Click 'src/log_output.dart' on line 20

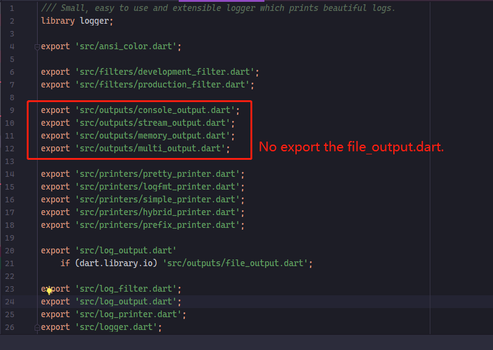click(x=126, y=251)
